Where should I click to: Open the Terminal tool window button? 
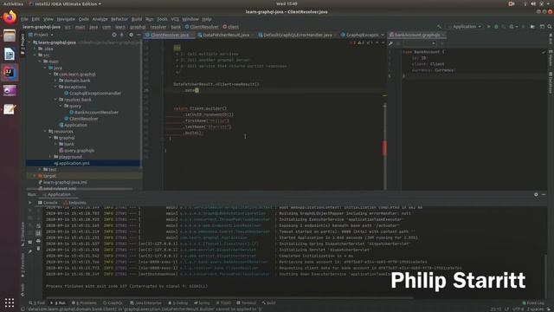pos(246,303)
